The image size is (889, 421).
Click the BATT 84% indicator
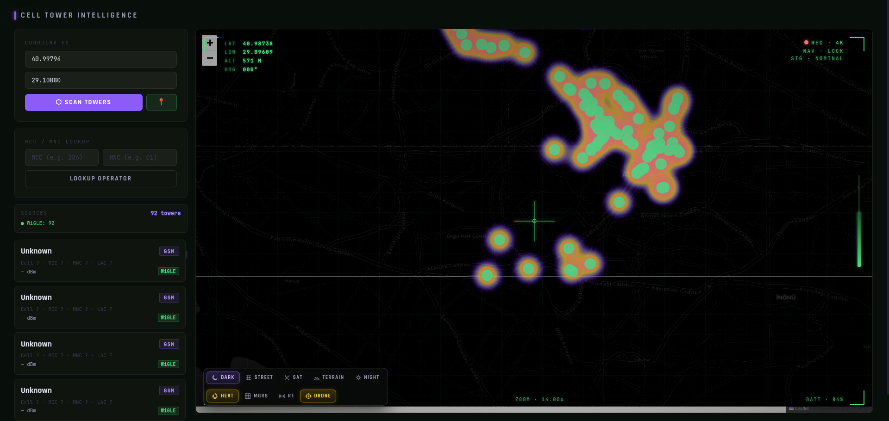click(x=825, y=400)
